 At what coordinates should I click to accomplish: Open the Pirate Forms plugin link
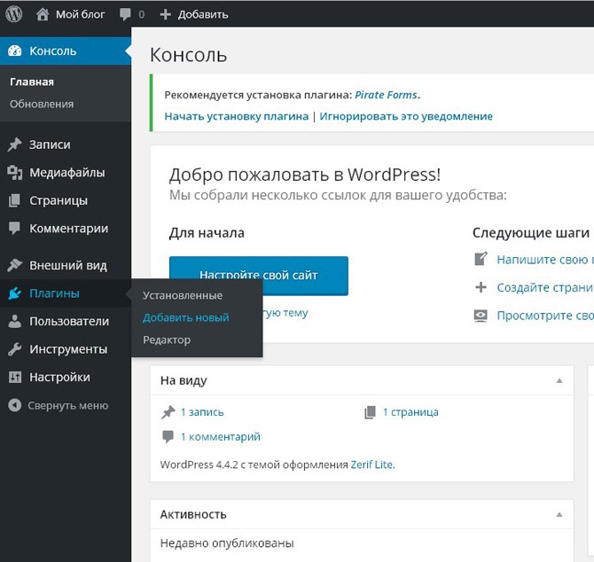coord(386,95)
